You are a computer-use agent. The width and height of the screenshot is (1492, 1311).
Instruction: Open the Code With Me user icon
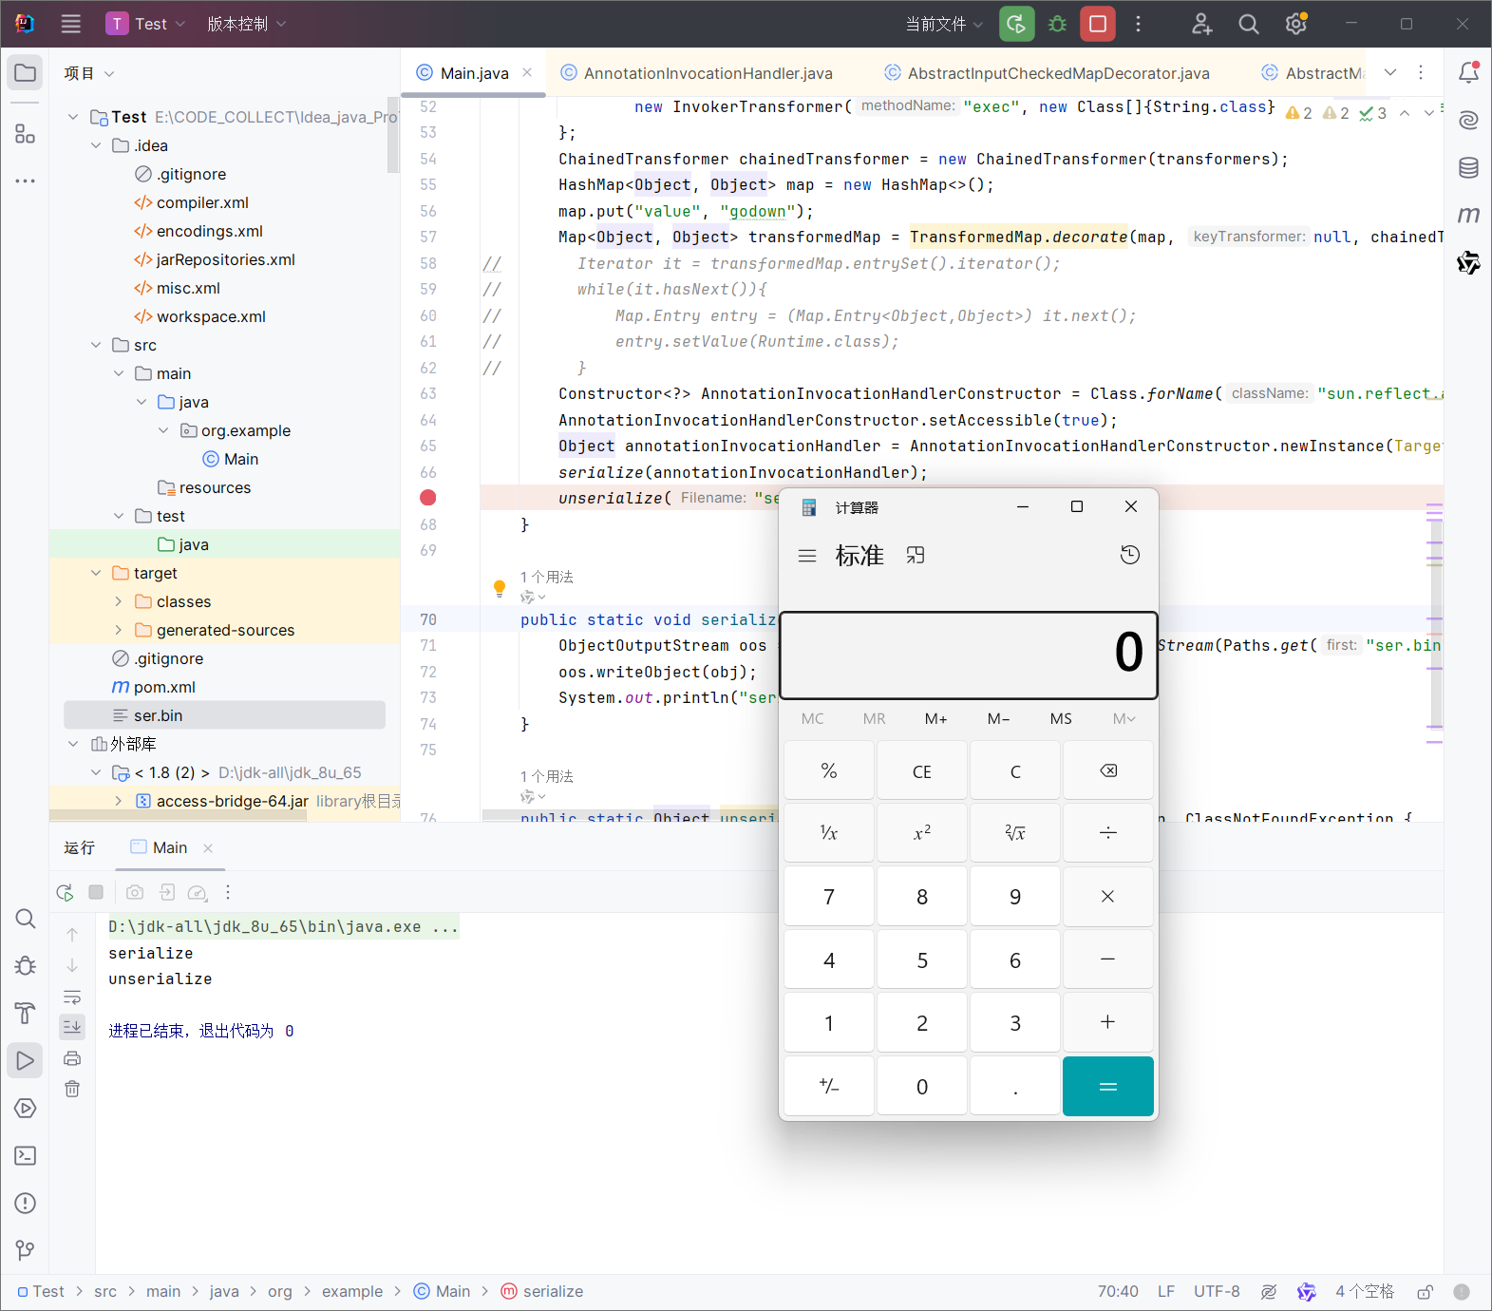click(1201, 24)
